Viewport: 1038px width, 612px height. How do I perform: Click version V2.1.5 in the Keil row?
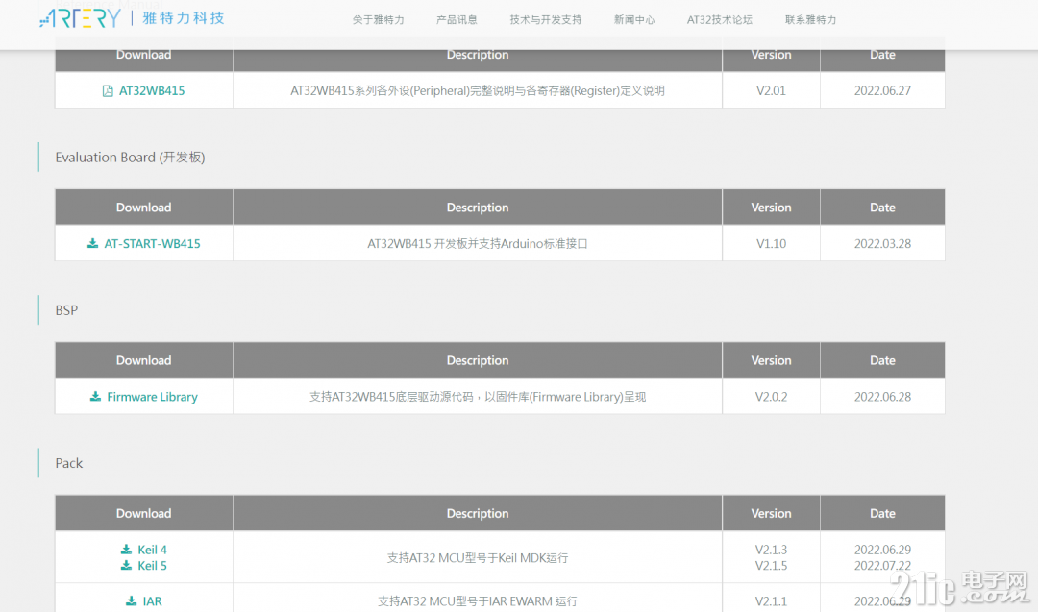pyautogui.click(x=771, y=566)
